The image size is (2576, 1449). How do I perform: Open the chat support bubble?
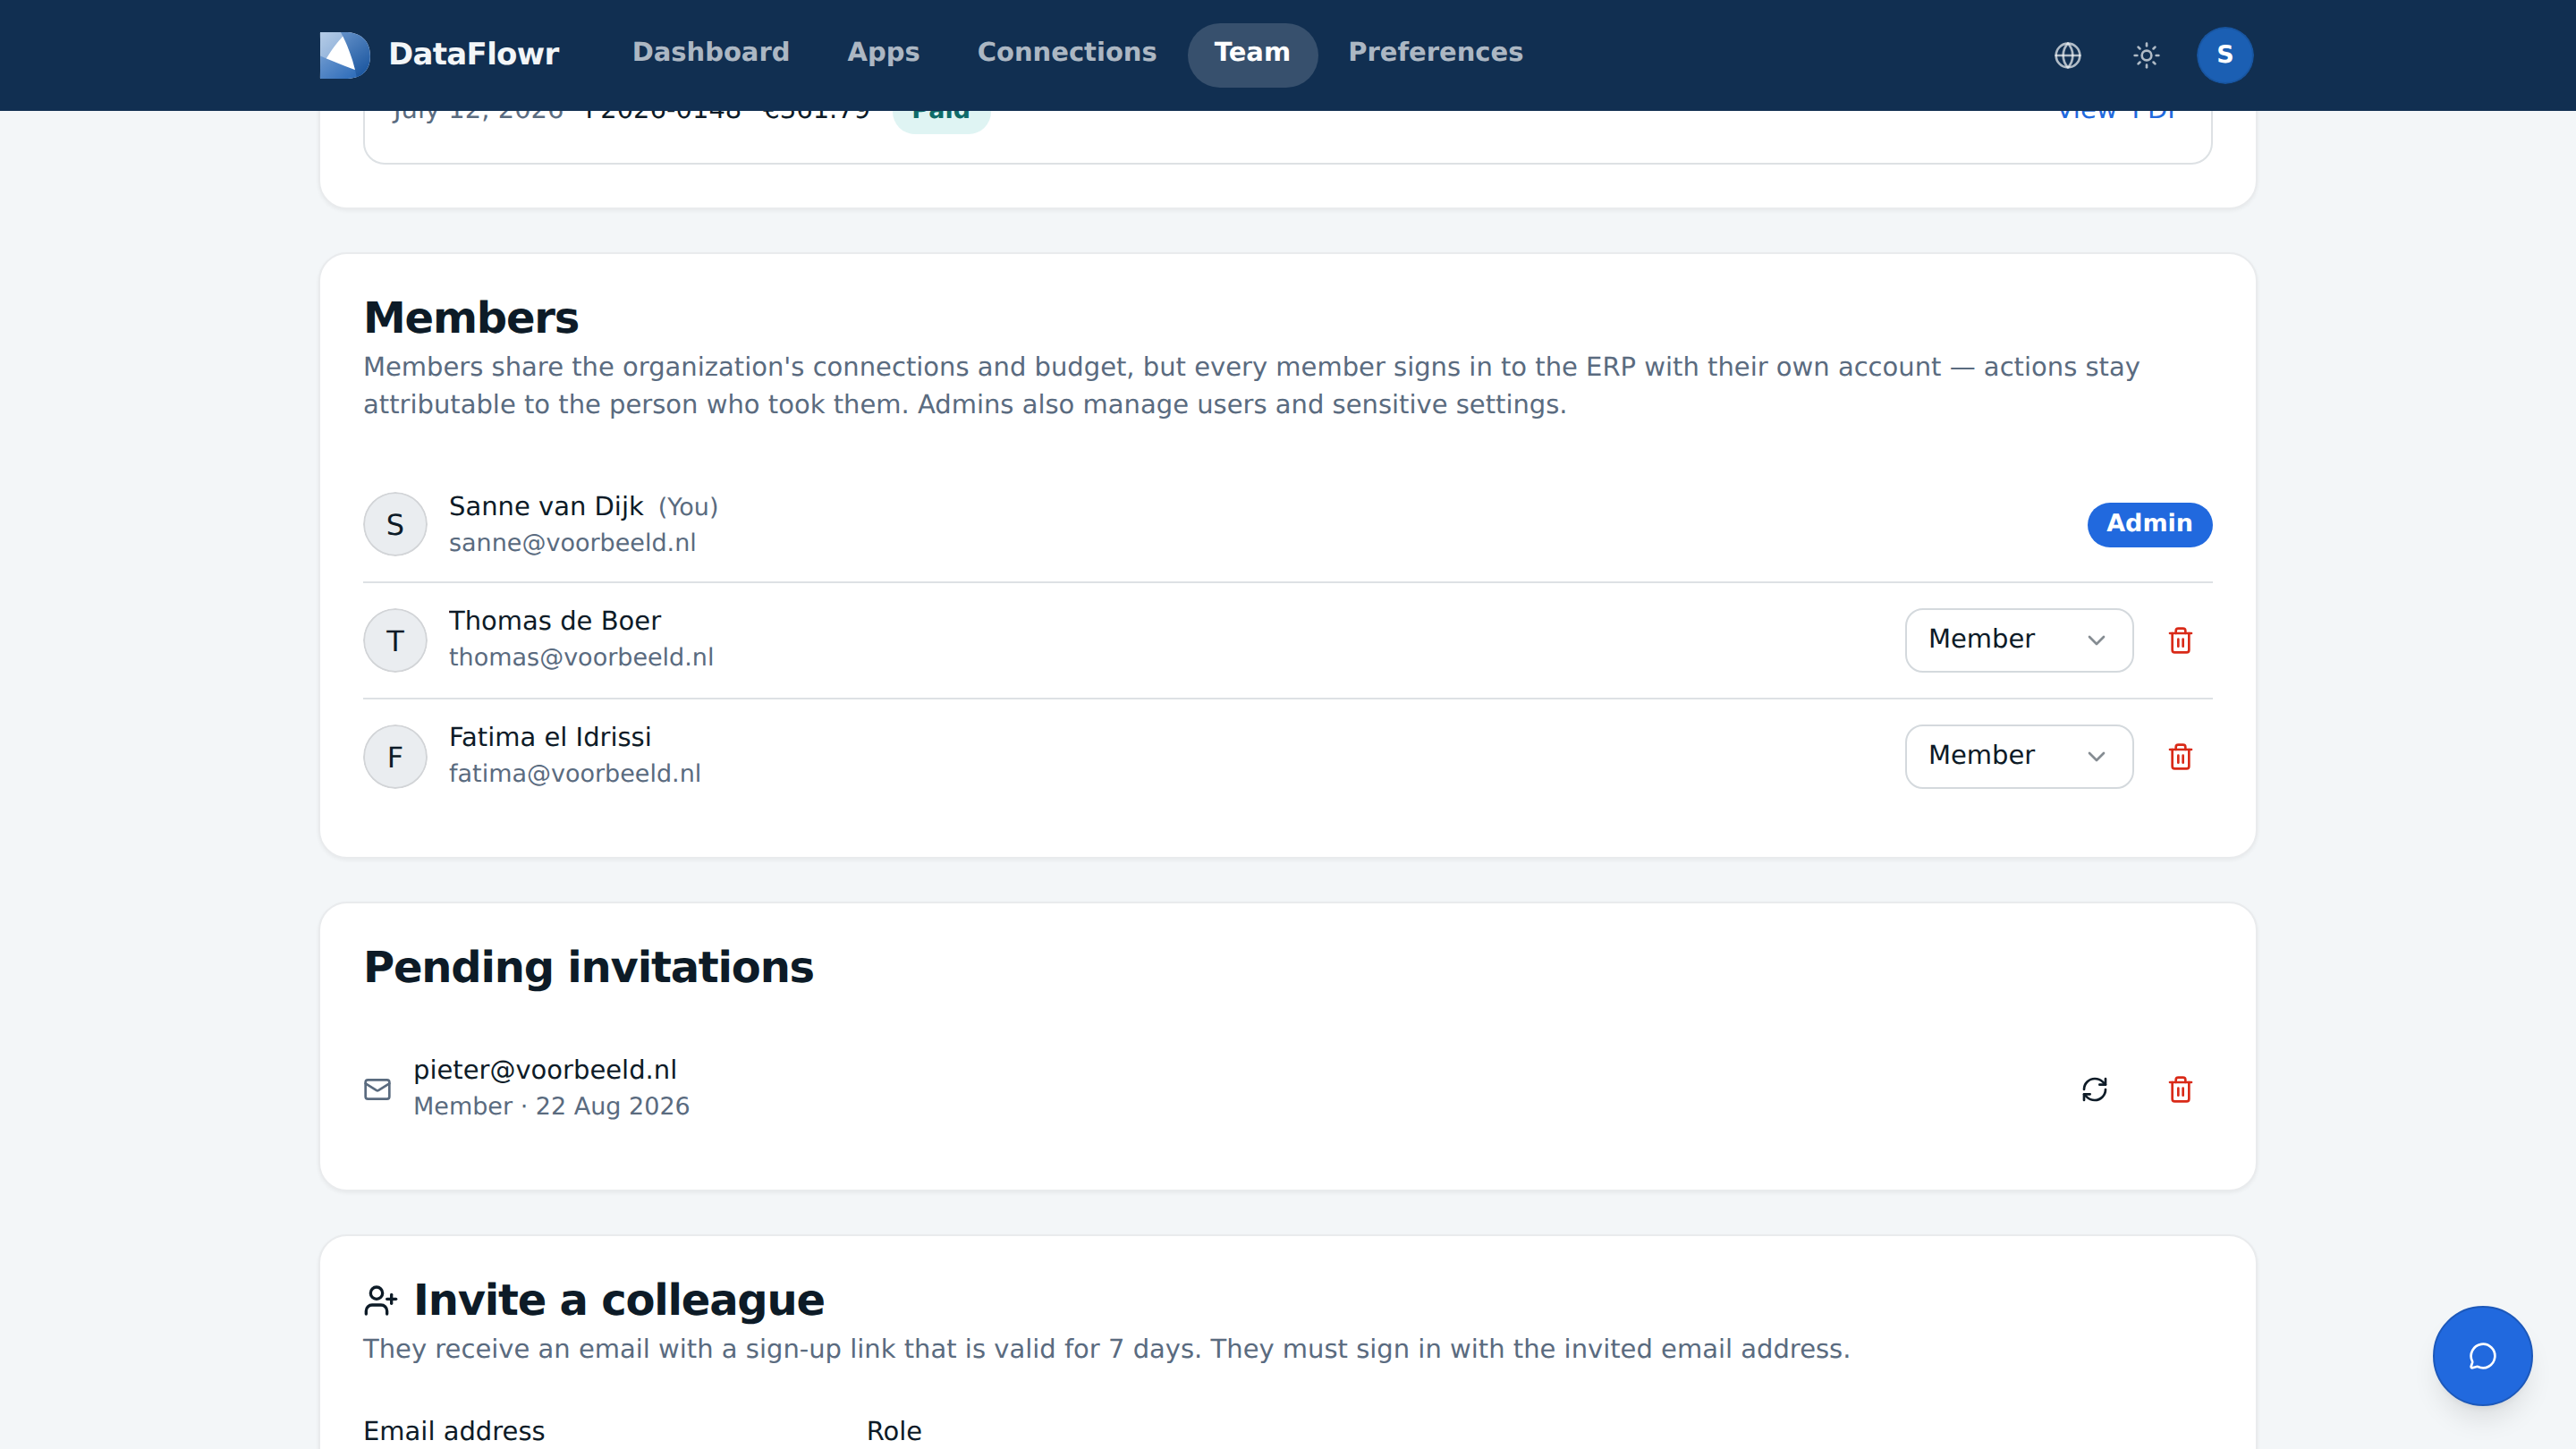point(2482,1356)
